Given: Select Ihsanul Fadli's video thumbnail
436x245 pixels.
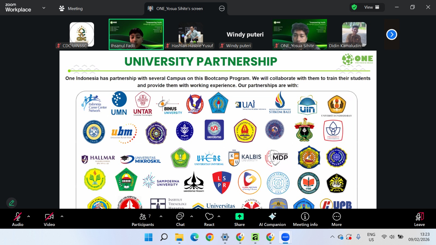Looking at the screenshot, I should click(136, 34).
